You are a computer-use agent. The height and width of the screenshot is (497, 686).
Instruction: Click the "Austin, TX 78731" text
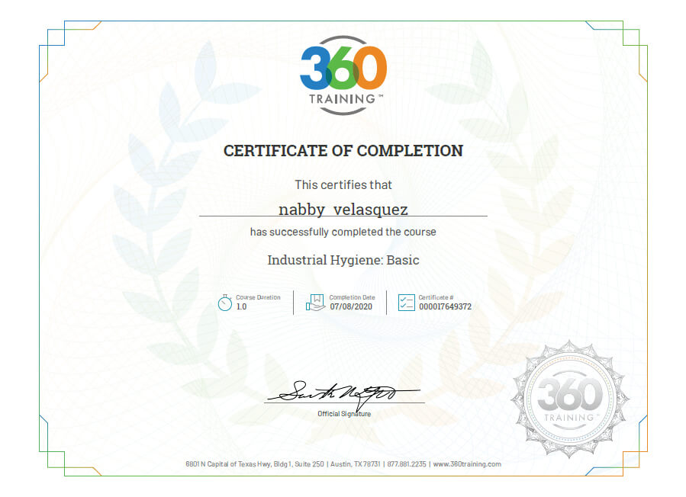click(x=356, y=464)
